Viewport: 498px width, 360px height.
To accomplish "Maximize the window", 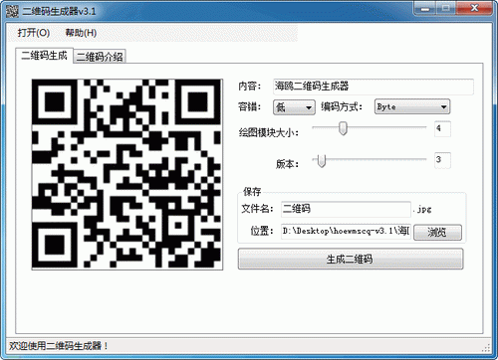I will (x=446, y=8).
